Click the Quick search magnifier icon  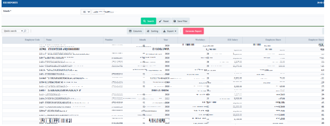tap(25, 31)
